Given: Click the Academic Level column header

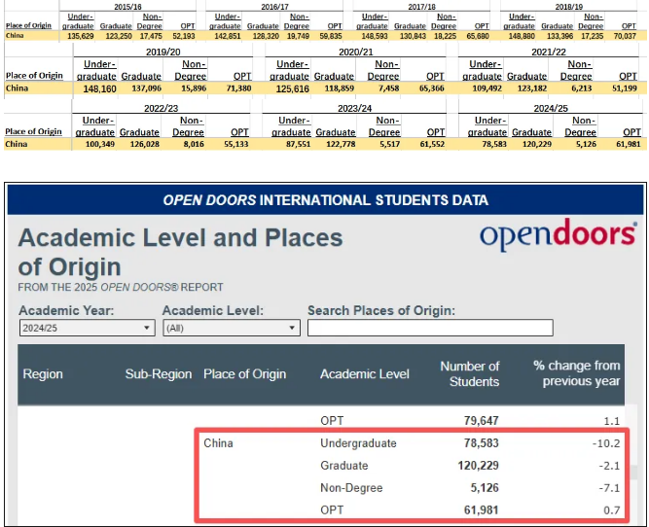Looking at the screenshot, I should click(364, 374).
